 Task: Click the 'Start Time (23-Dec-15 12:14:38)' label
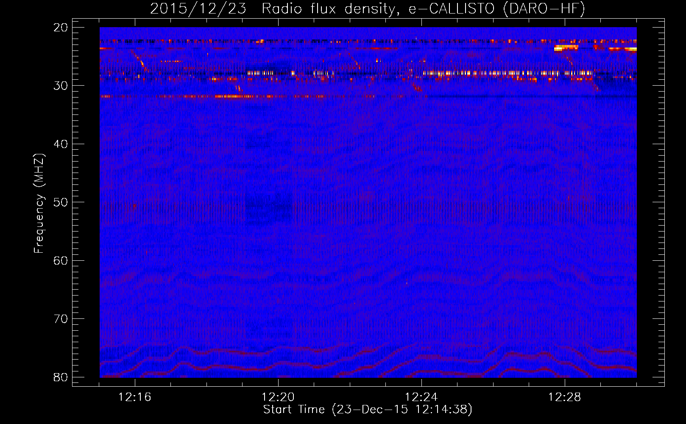pyautogui.click(x=368, y=410)
